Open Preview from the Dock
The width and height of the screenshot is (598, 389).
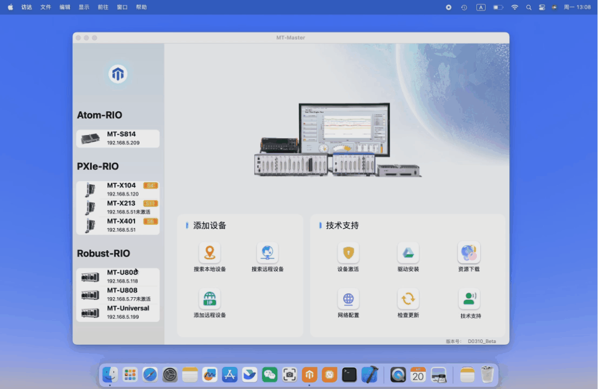pos(438,375)
